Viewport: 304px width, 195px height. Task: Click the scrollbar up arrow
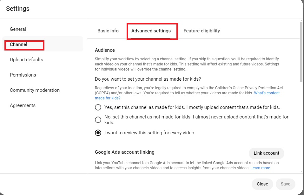[301, 20]
